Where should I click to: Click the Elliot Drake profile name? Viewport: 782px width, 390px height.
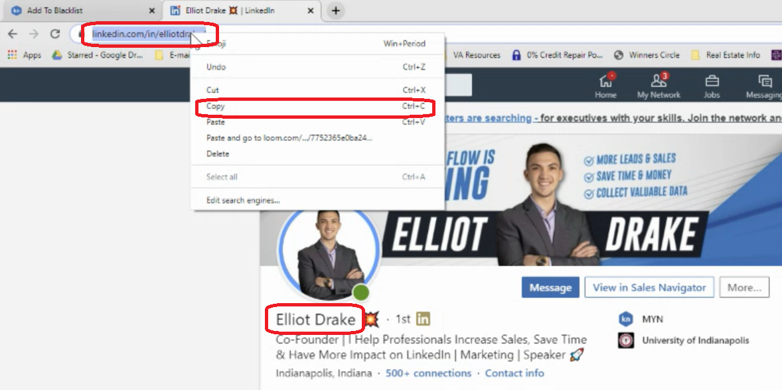tap(315, 319)
